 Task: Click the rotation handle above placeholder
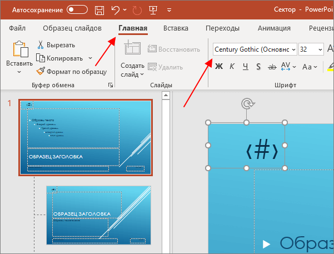(247, 104)
